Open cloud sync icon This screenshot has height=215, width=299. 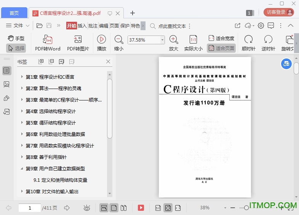point(248,26)
